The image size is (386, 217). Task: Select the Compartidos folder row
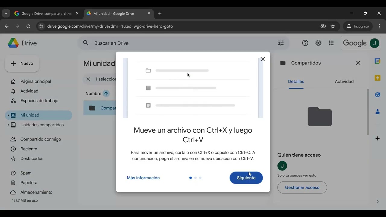(x=100, y=108)
